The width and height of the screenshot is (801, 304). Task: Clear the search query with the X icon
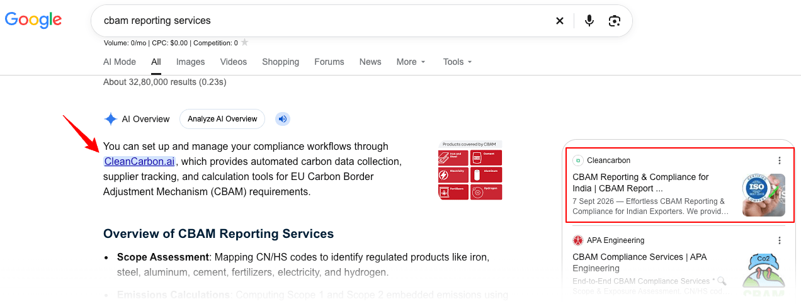point(560,21)
